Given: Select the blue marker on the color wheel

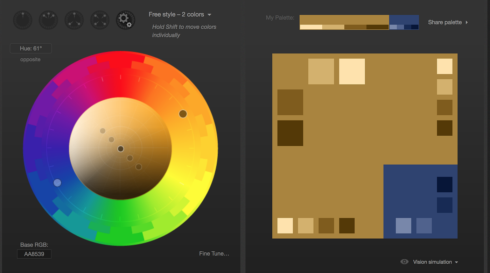Looking at the screenshot, I should click(57, 182).
